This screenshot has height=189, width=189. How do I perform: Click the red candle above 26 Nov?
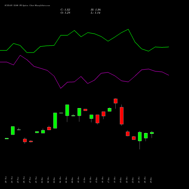point(25,140)
